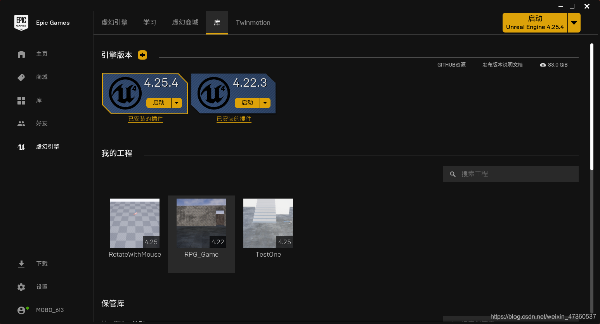This screenshot has width=600, height=324.
Task: Click the 主页 sidebar label
Action: pyautogui.click(x=42, y=54)
